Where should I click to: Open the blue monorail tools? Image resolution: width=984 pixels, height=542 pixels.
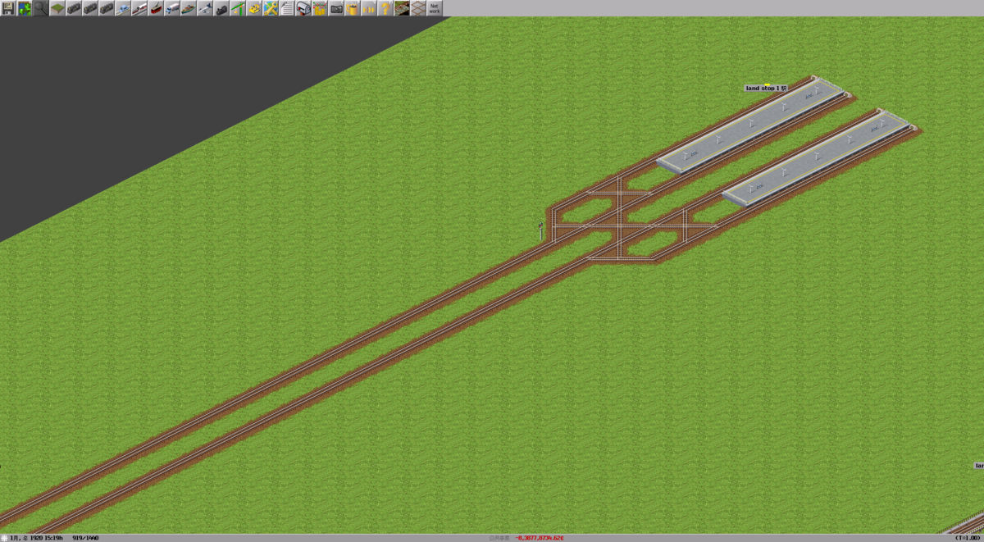pos(123,8)
